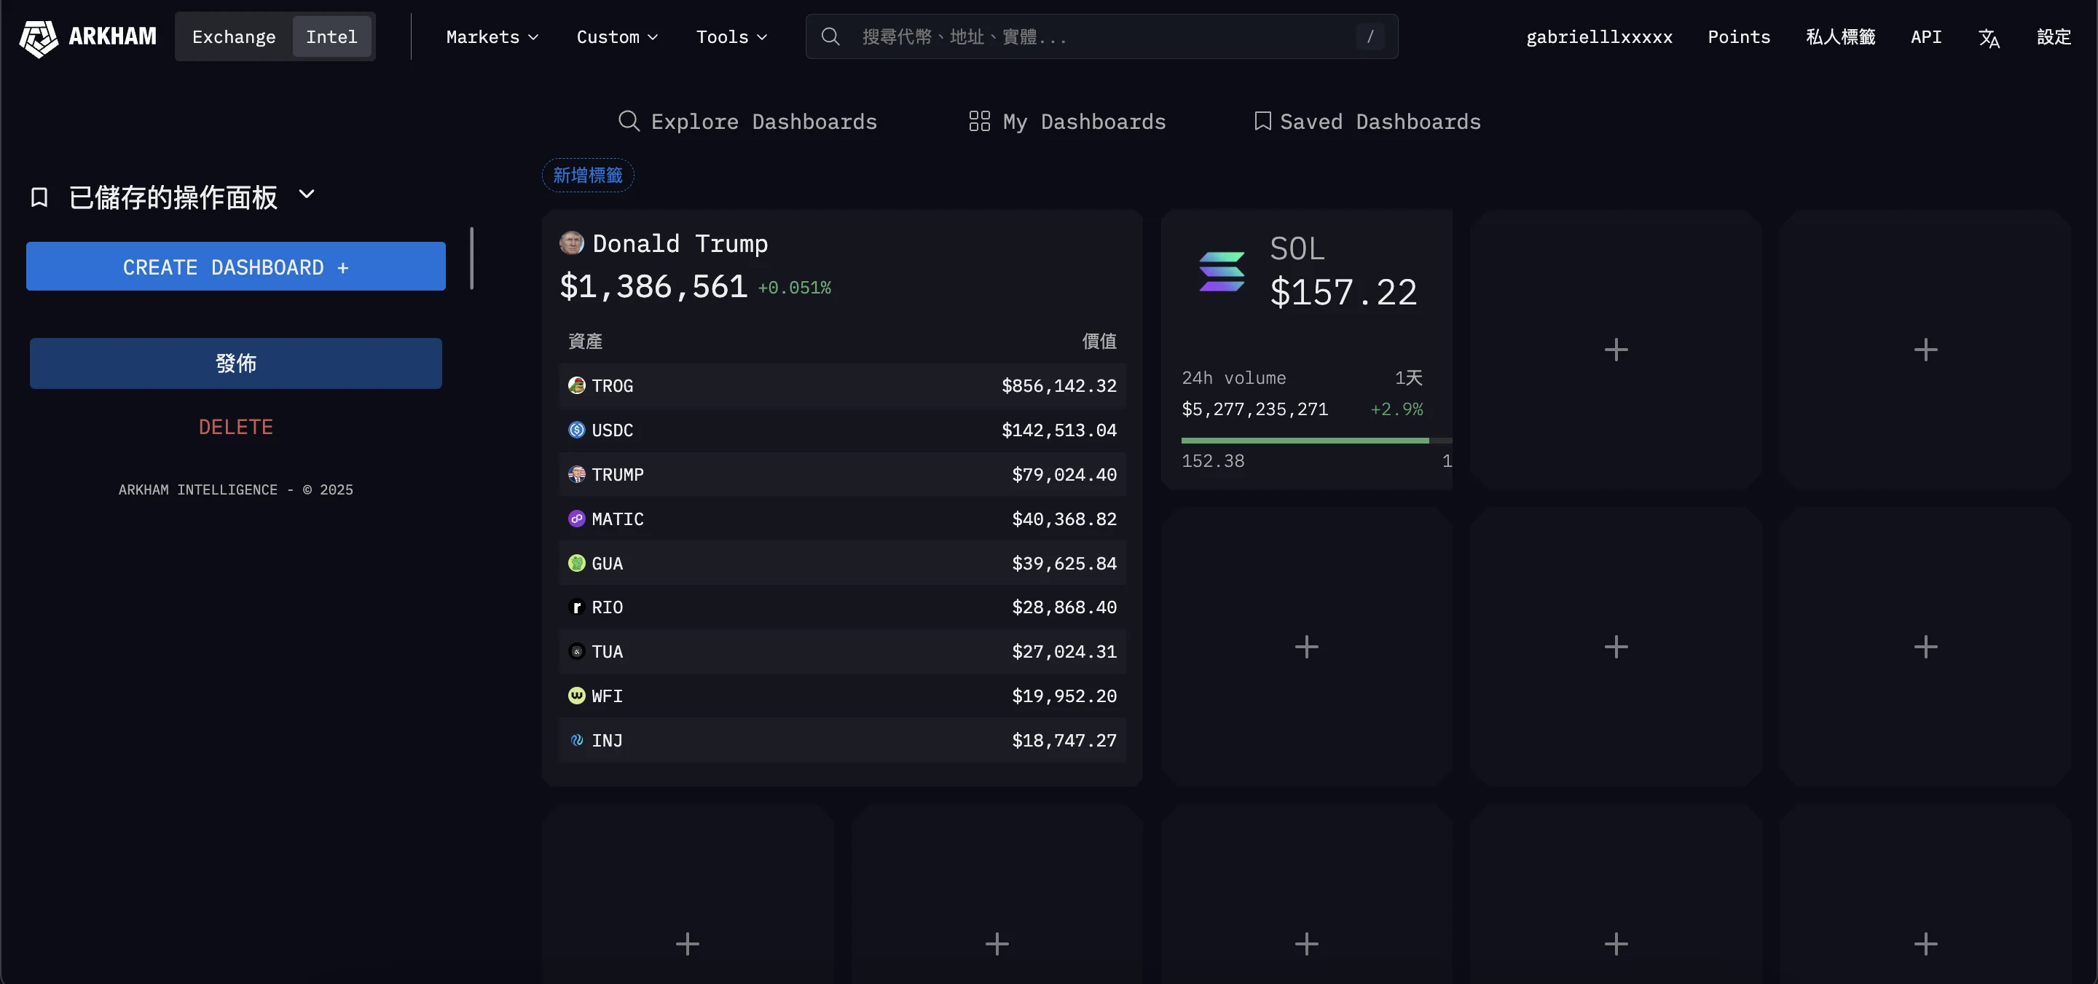The width and height of the screenshot is (2098, 984).
Task: Click the INJ value $18,747.27
Action: pos(1064,741)
